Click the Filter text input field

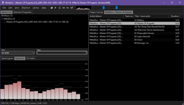click(60, 53)
